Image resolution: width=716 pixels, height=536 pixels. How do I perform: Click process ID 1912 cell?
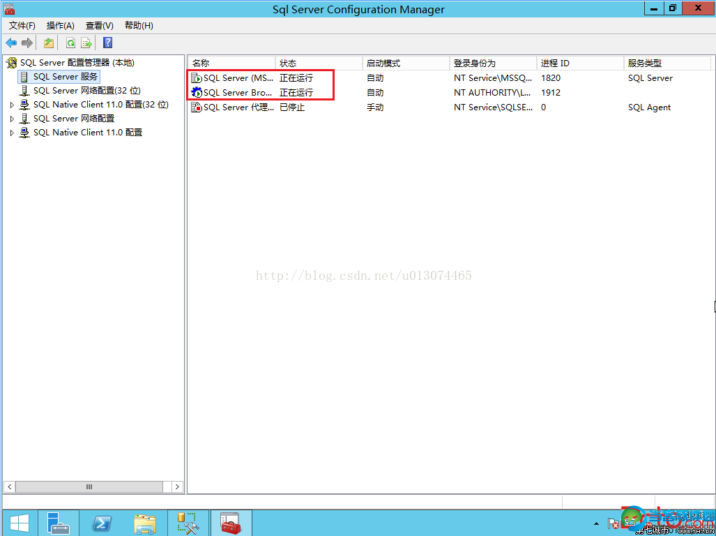[x=551, y=93]
